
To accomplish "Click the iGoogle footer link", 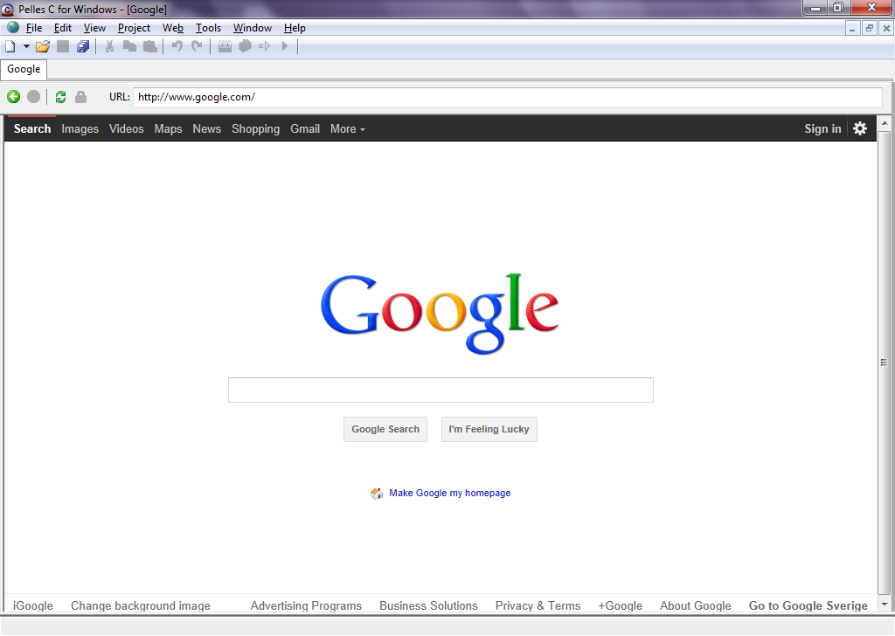I will pos(33,605).
